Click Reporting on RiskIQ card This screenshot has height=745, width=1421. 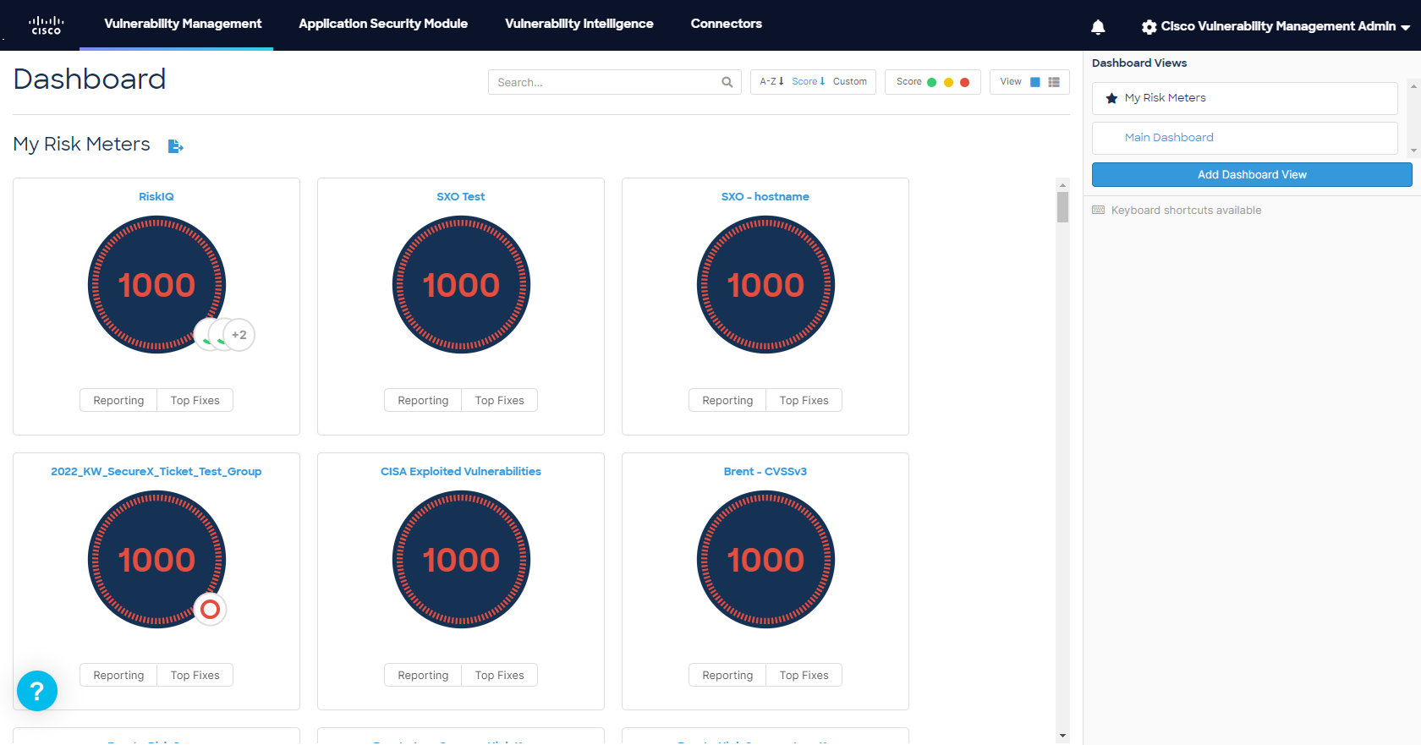coord(118,400)
